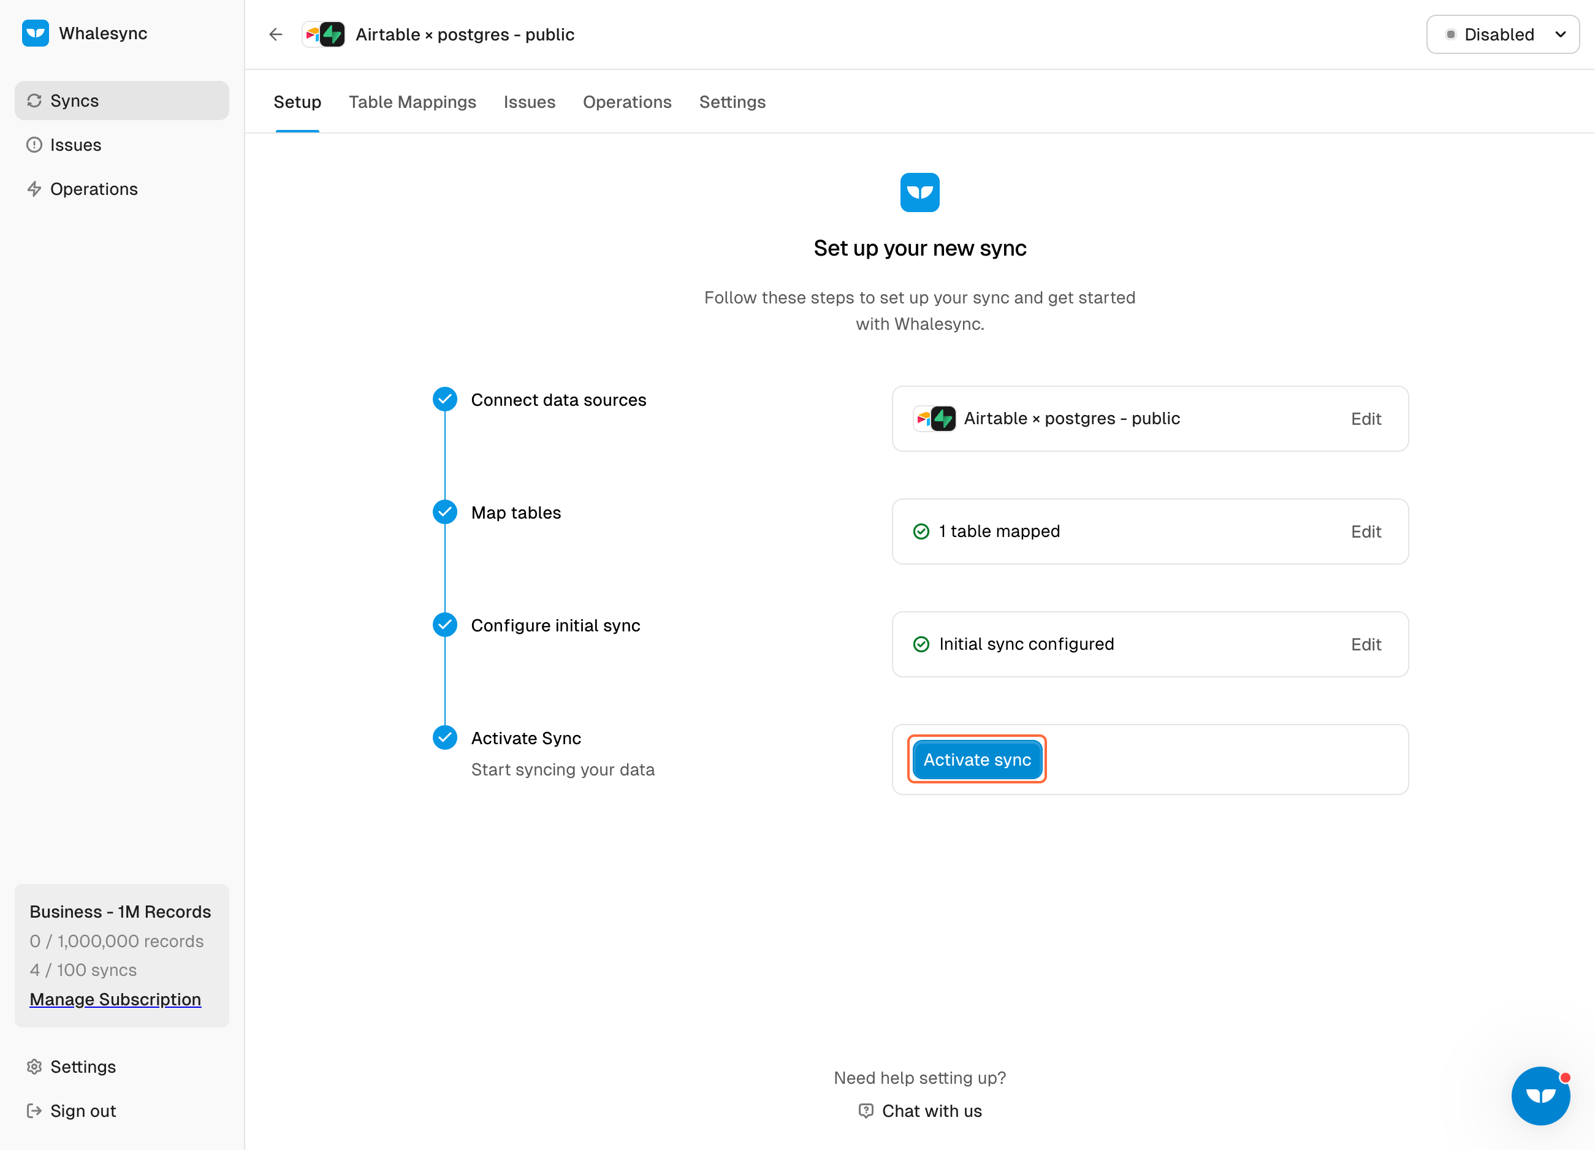Click the Operations lightning icon in sidebar

click(x=34, y=189)
